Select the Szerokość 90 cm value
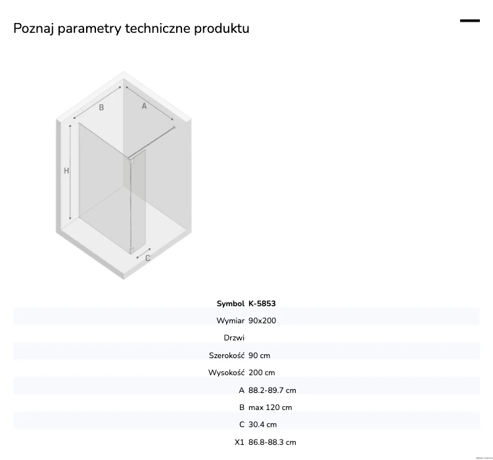The height and width of the screenshot is (460, 493). 259,356
